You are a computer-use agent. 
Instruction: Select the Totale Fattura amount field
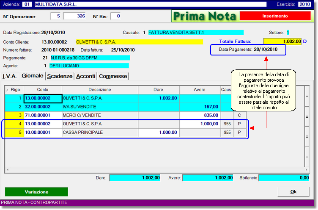pyautogui.click(x=282, y=41)
